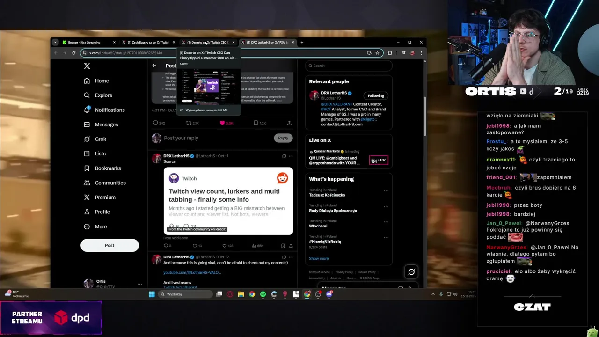The height and width of the screenshot is (337, 599).
Task: Click the 'Show more' trends link
Action: tap(319, 258)
